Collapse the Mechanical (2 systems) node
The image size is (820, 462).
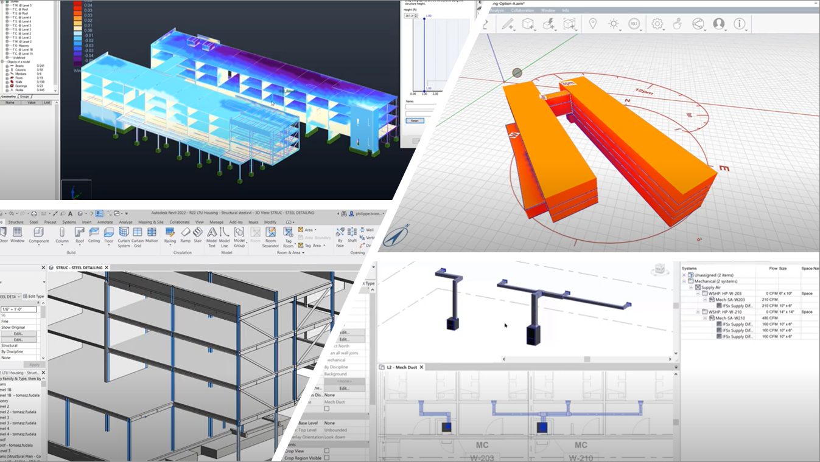pyautogui.click(x=685, y=281)
